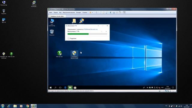Screen dimensions: 192x108
Task: Open the host volume speaker tray icon
Action: pyautogui.click(x=181, y=106)
